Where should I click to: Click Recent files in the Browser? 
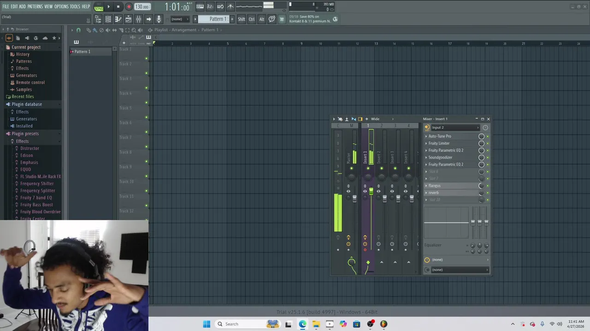pos(23,97)
